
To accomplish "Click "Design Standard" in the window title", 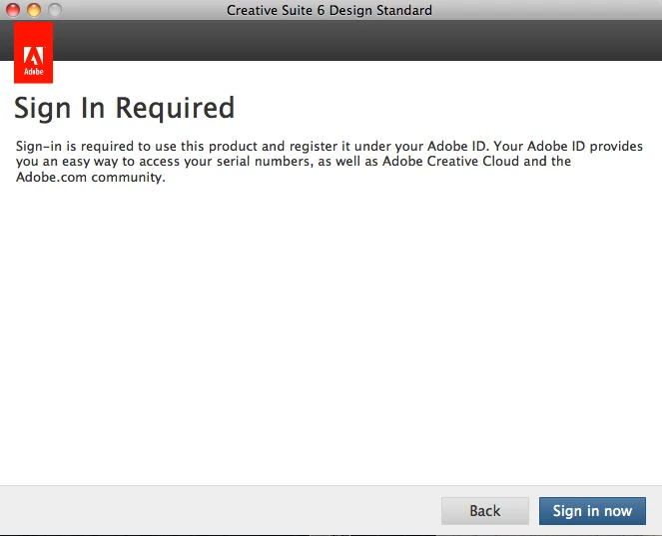I will pos(383,10).
